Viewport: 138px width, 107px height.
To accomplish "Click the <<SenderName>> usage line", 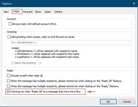I will (x=46, y=51).
